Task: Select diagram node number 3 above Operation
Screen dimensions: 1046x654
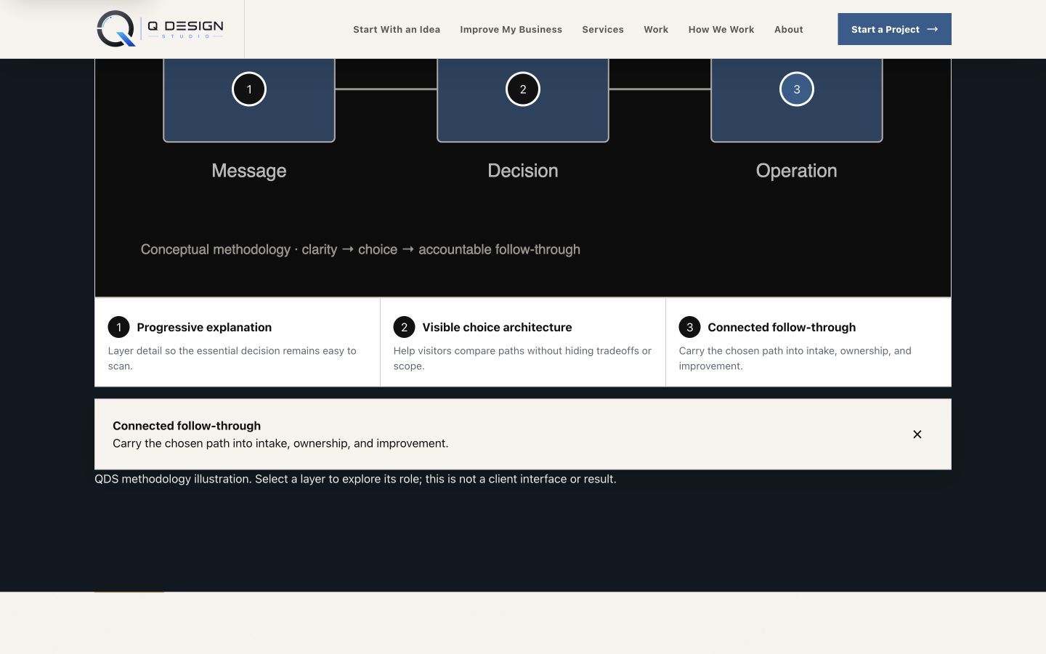Action: click(x=797, y=89)
